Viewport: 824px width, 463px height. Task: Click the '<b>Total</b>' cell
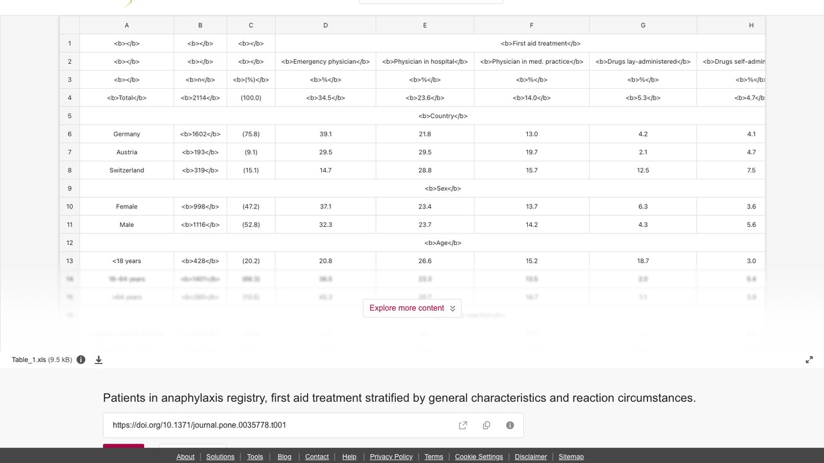(x=127, y=98)
